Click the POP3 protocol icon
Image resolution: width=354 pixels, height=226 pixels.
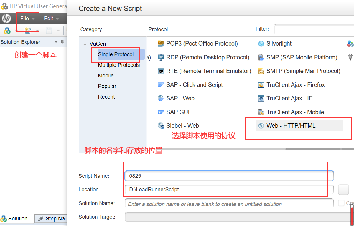161,44
